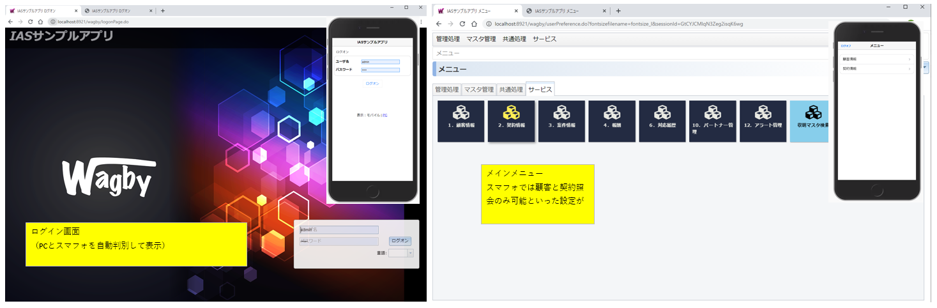Image resolution: width=937 pixels, height=308 pixels.
Task: Close the second ログオン tab in the left browser
Action: pos(151,11)
